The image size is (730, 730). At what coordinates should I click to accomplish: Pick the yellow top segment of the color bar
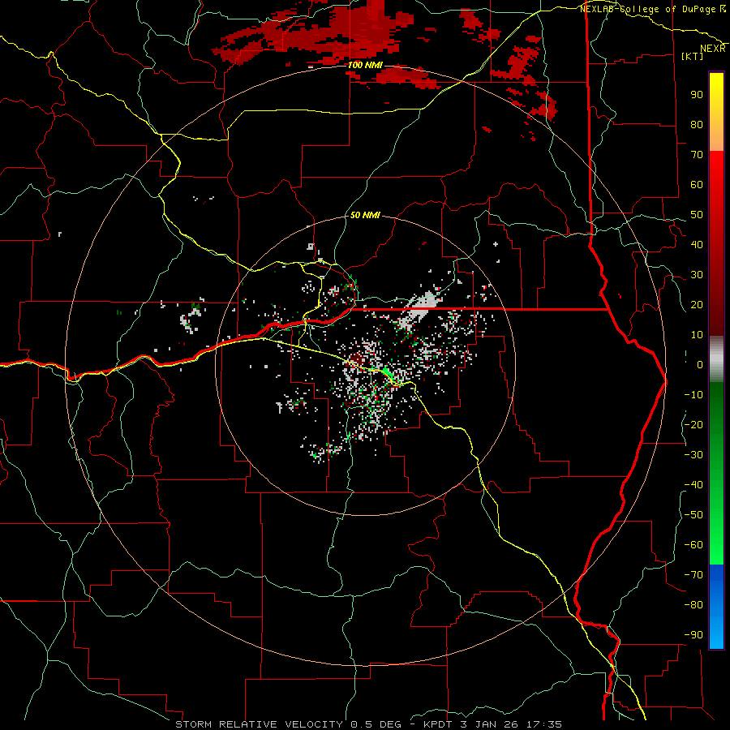click(716, 112)
